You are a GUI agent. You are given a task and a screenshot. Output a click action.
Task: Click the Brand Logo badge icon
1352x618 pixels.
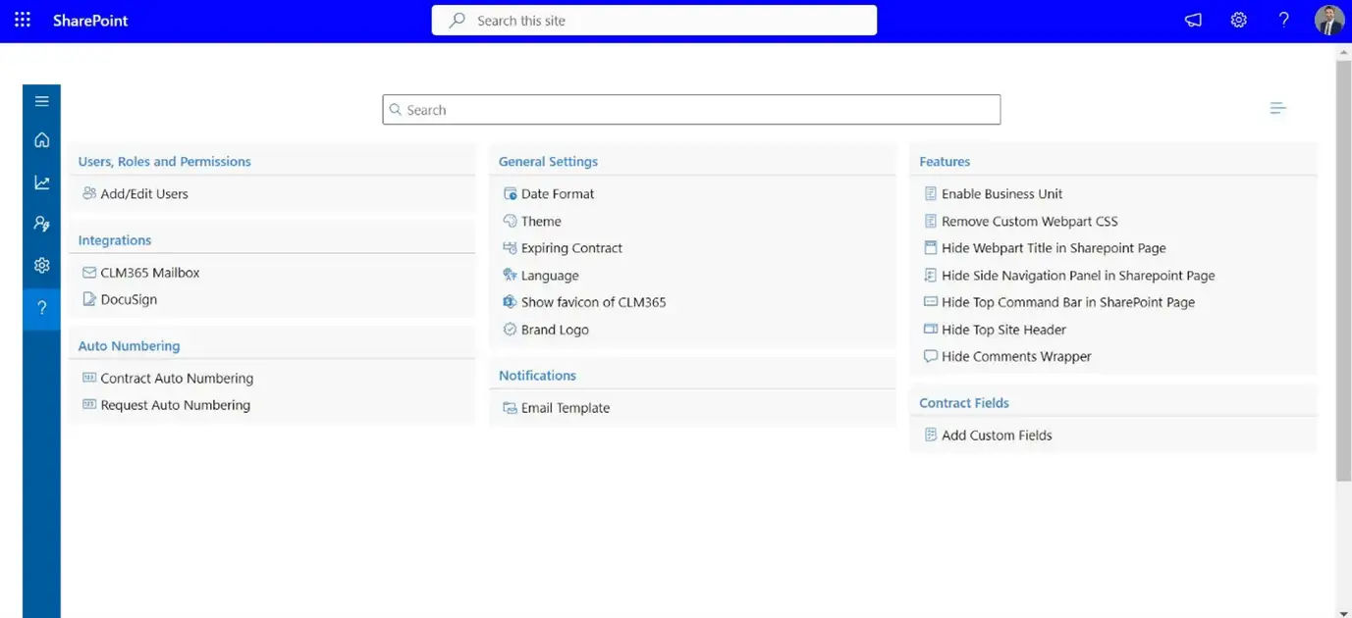pos(510,330)
